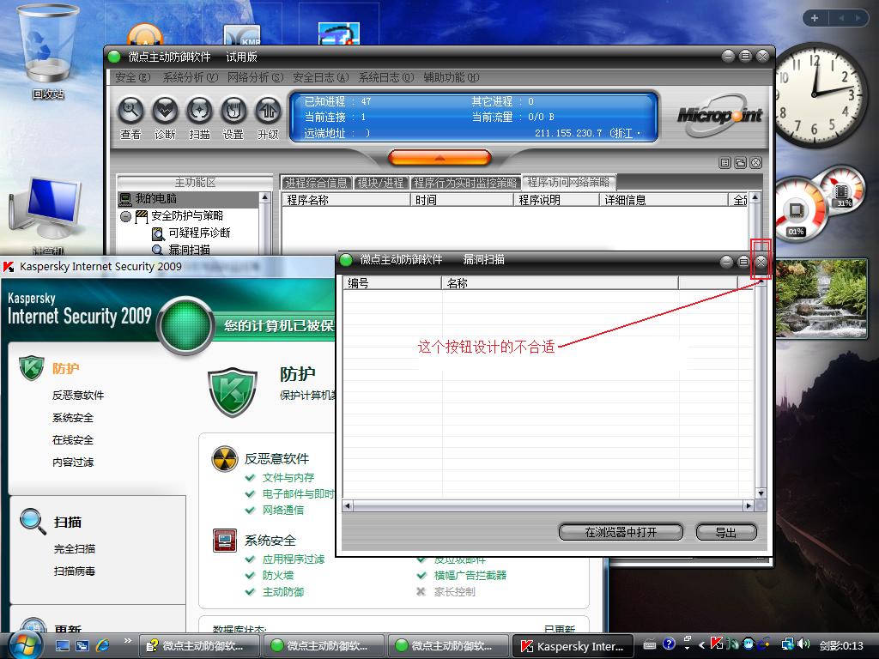Expand the quick launch overflow chevron
The height and width of the screenshot is (659, 879).
coord(128,640)
